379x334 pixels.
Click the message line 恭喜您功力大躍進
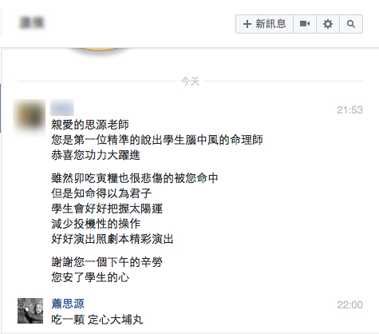pos(96,155)
